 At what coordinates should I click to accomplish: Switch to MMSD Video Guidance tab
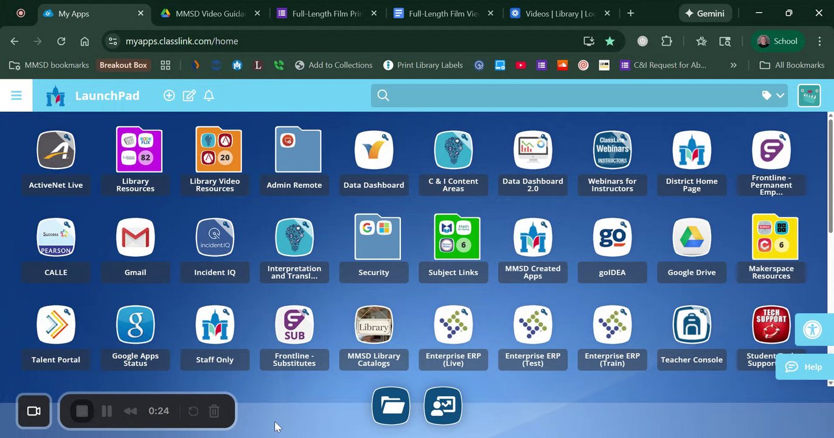tap(210, 13)
